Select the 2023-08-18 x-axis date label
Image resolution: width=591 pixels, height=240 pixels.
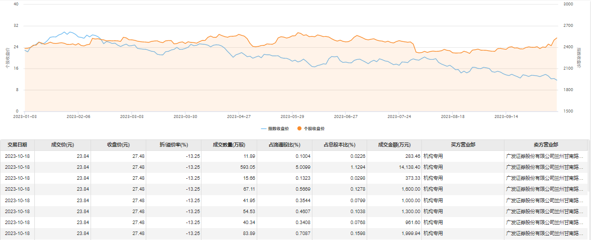pyautogui.click(x=452, y=117)
